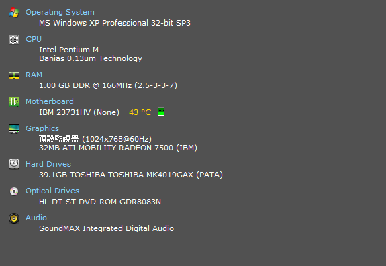Image resolution: width=386 pixels, height=266 pixels.
Task: Open the CPU section link
Action: (x=34, y=39)
